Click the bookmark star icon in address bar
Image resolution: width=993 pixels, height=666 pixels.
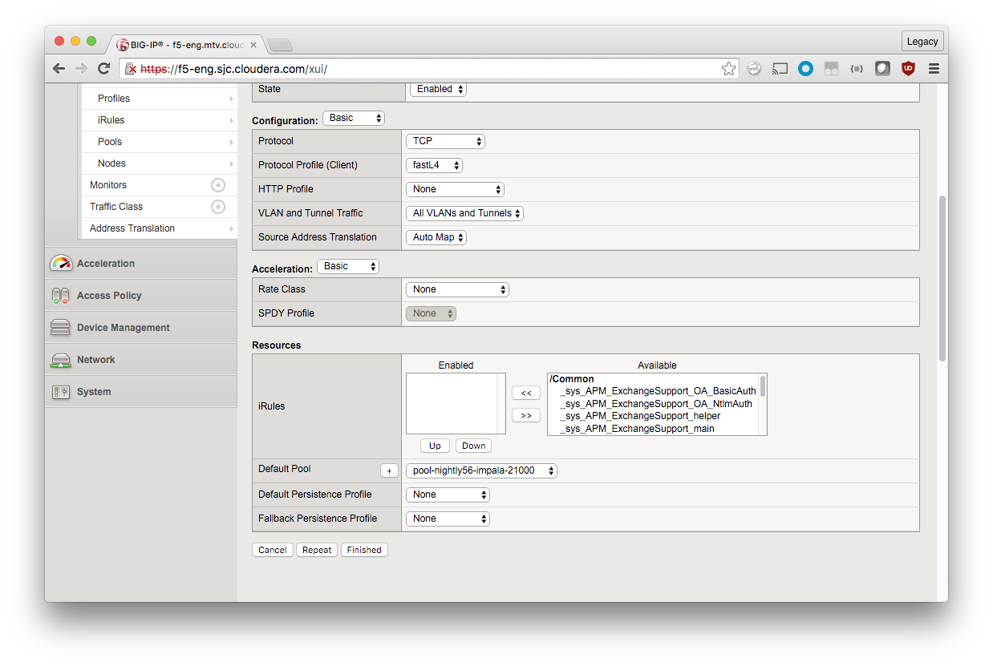pyautogui.click(x=728, y=69)
